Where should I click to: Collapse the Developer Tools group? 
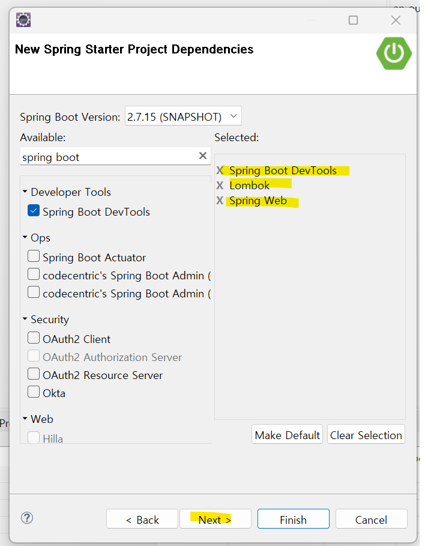[25, 192]
